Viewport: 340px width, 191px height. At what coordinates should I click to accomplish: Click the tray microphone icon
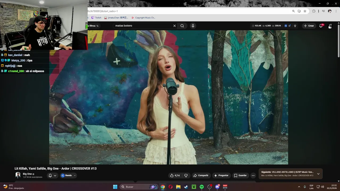click(x=305, y=187)
